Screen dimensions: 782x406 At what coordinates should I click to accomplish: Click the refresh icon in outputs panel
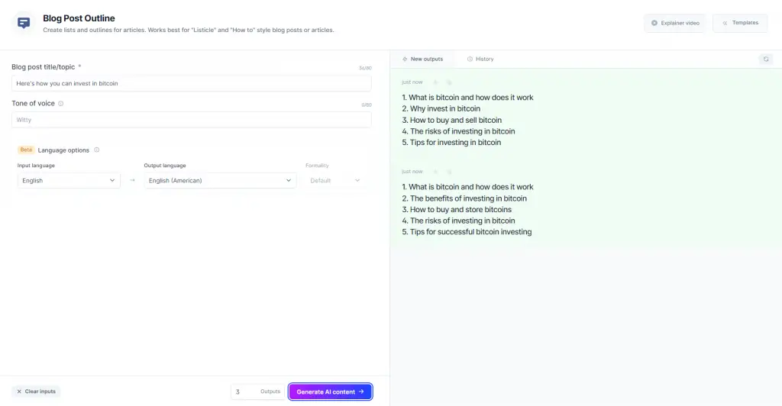coord(766,59)
